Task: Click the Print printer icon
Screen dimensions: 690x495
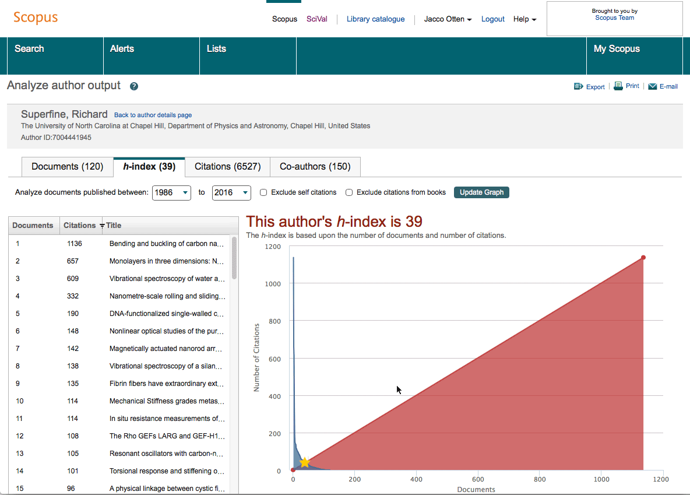Action: click(618, 86)
